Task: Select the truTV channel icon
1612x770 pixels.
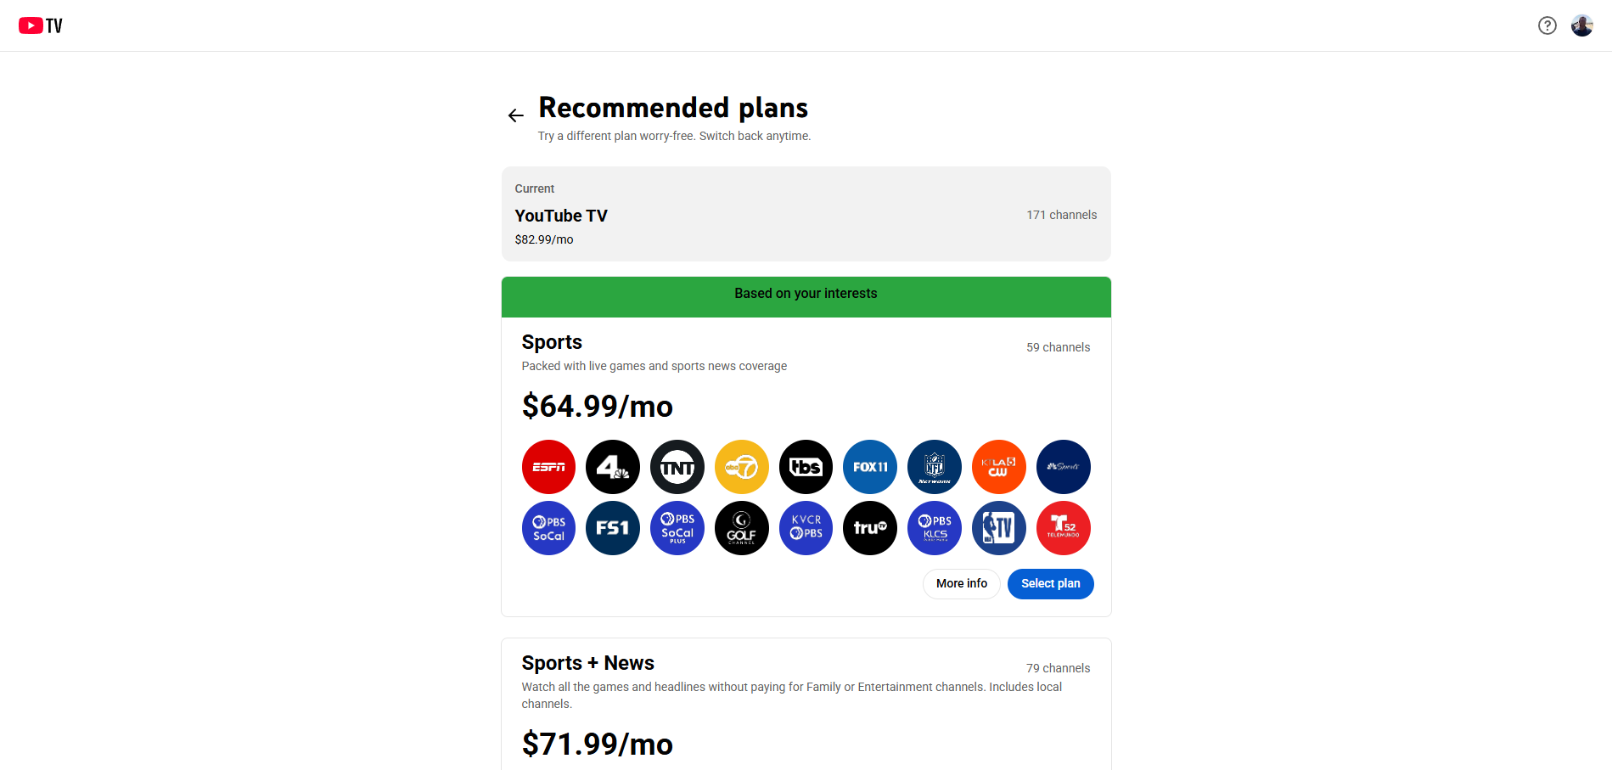Action: coord(870,528)
